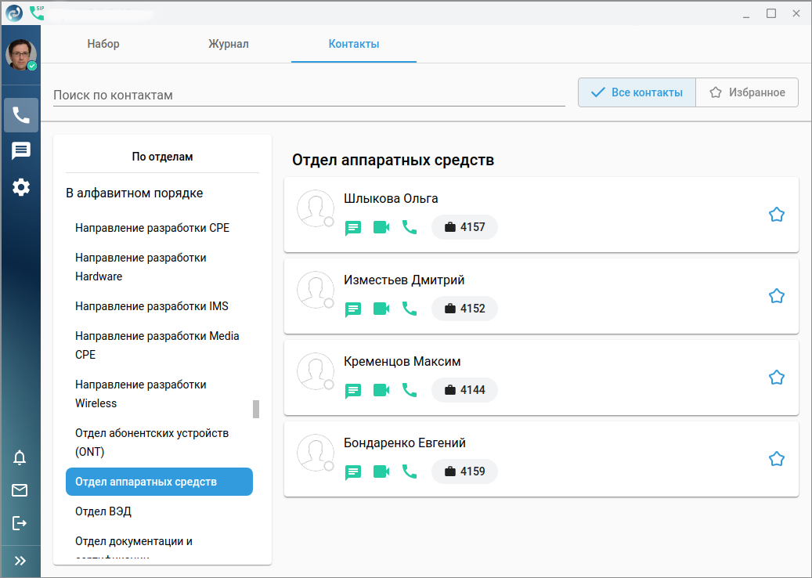The height and width of the screenshot is (578, 812).
Task: Open notifications bell in sidebar
Action: point(20,458)
